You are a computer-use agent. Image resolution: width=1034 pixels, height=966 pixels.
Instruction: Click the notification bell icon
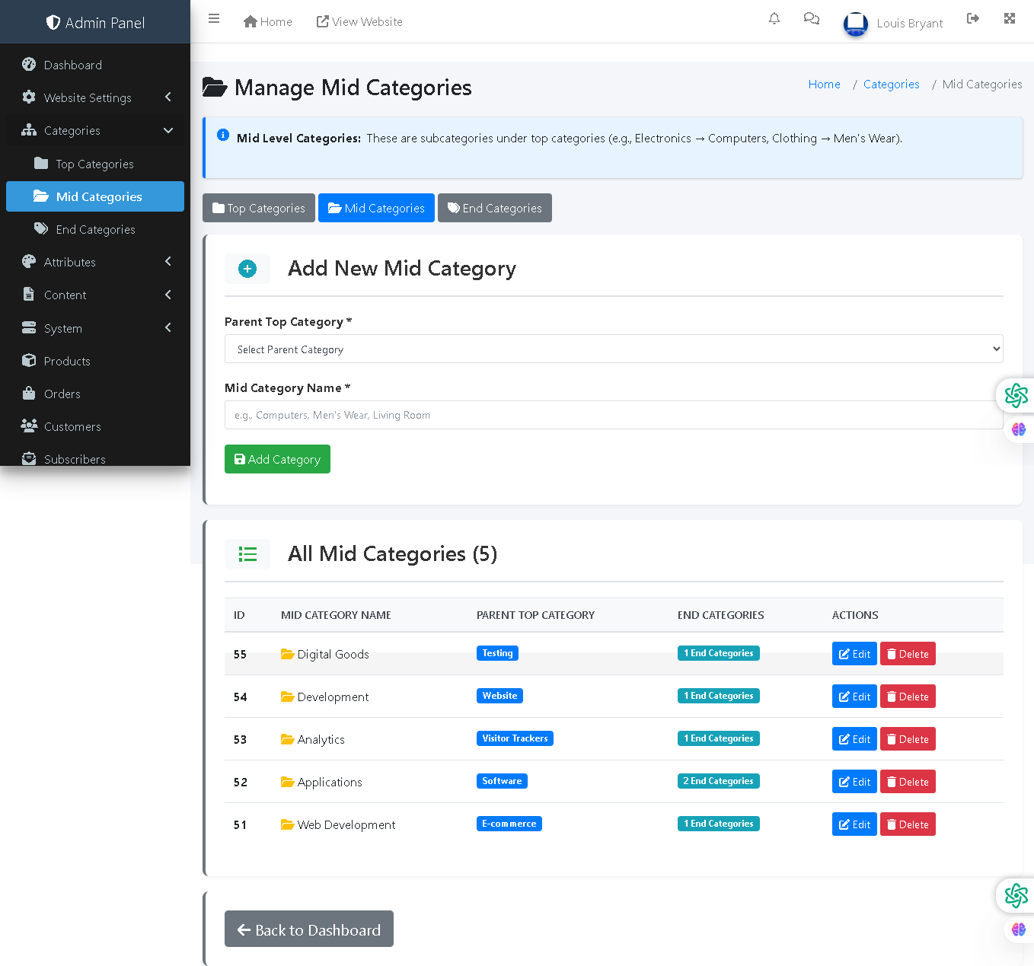click(774, 19)
